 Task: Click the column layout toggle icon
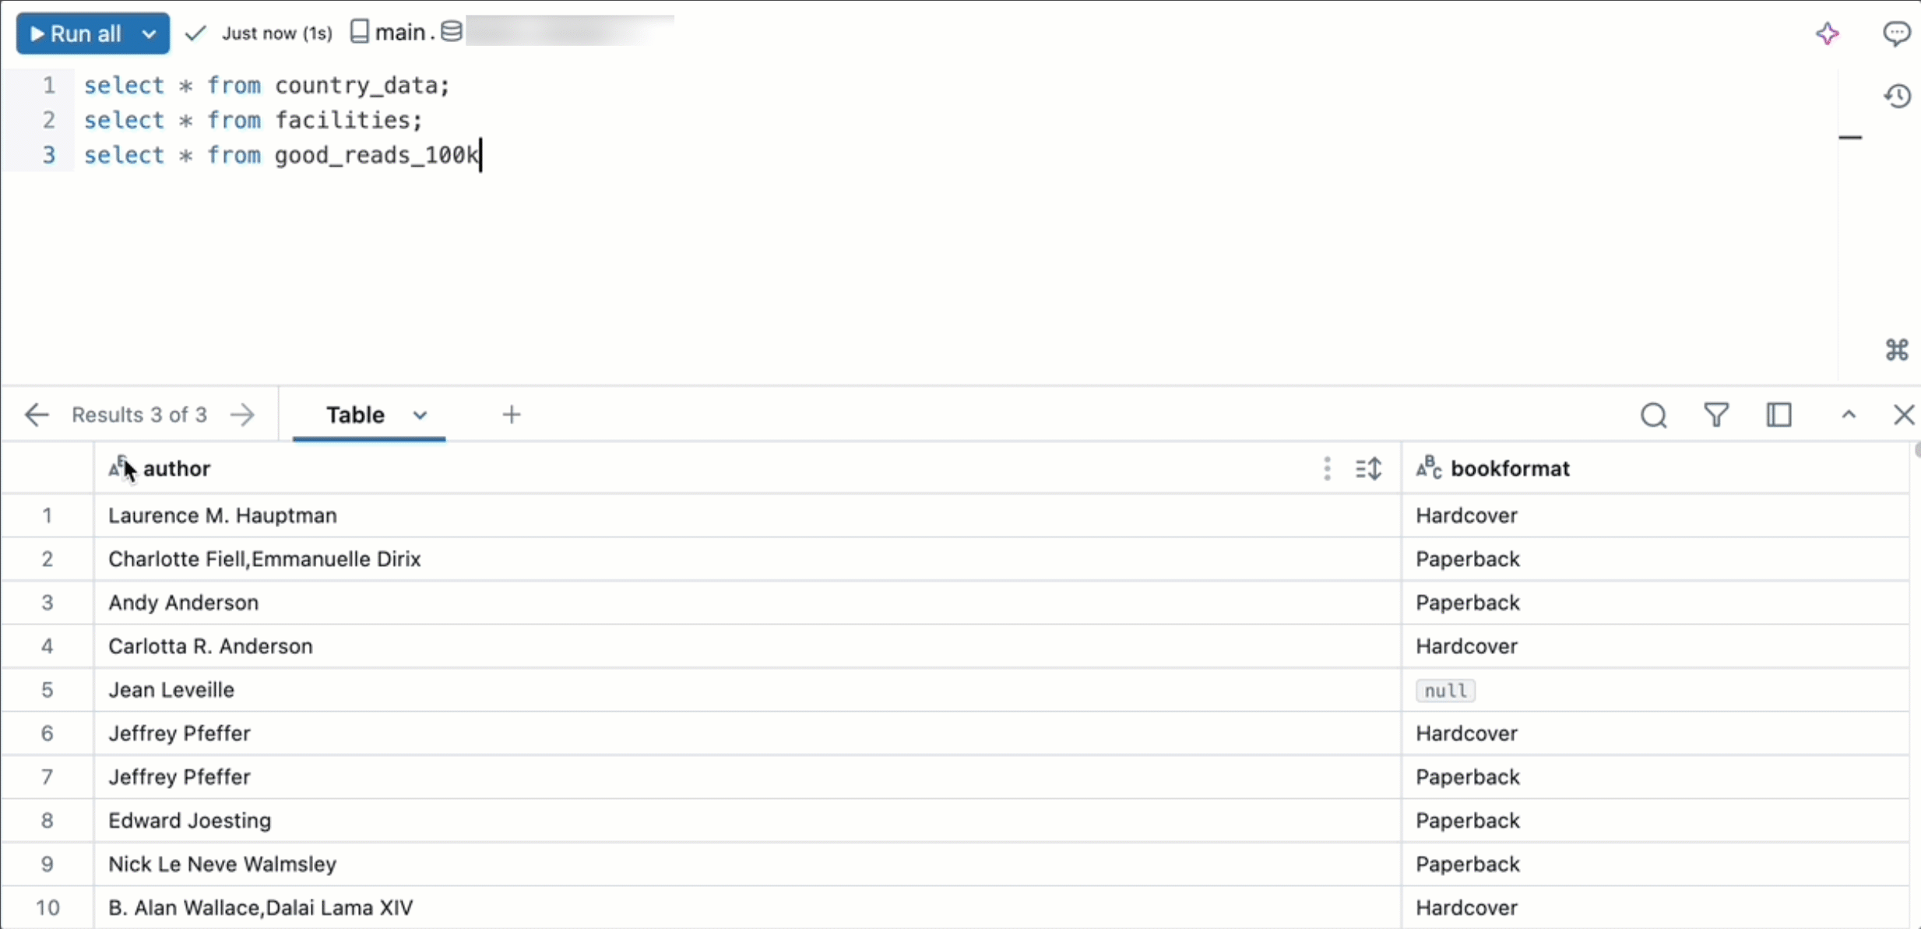click(1780, 414)
